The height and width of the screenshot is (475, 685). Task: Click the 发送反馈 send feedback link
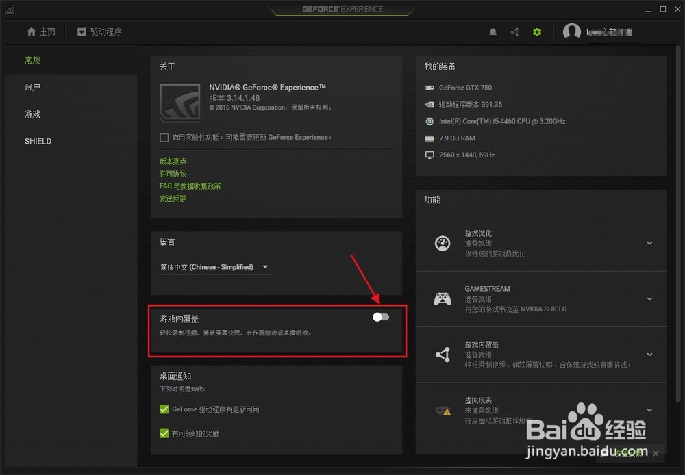pos(173,198)
